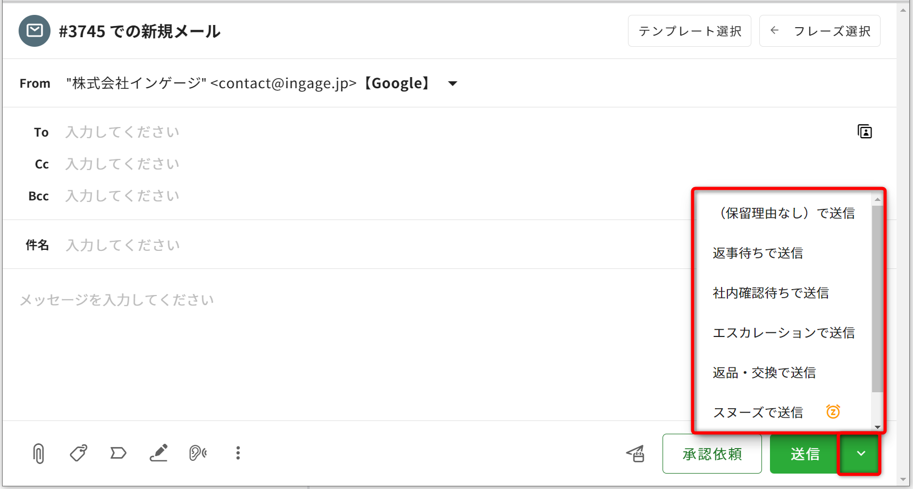
Task: Click the price tag icon
Action: (78, 453)
